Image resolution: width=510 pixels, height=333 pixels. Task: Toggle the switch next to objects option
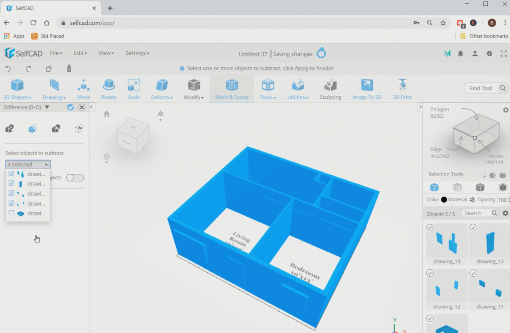pos(75,177)
